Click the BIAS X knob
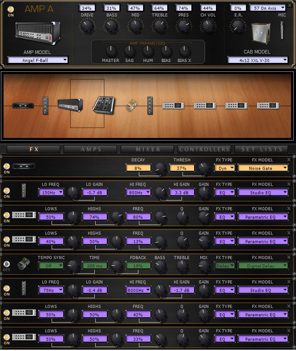Screen dimensions: 296x351 coord(184,51)
